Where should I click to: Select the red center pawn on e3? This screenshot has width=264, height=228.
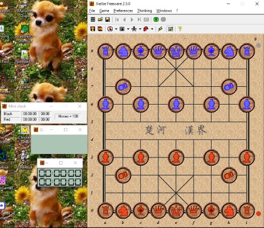[x=176, y=157]
